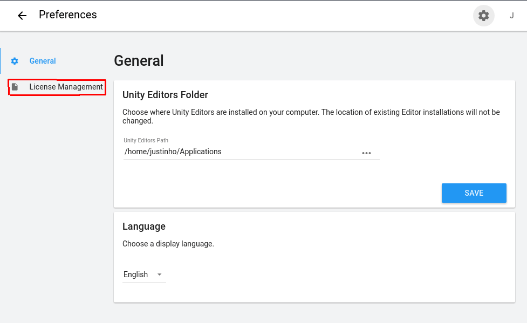Select the General sidebar tab
This screenshot has width=527, height=323.
pos(43,61)
